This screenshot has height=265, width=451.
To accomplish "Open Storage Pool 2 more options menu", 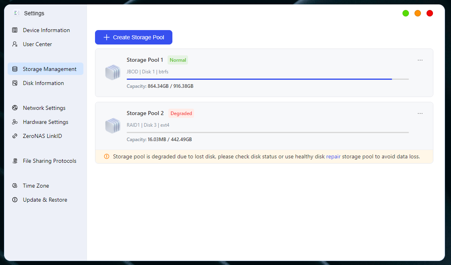I will click(x=420, y=113).
